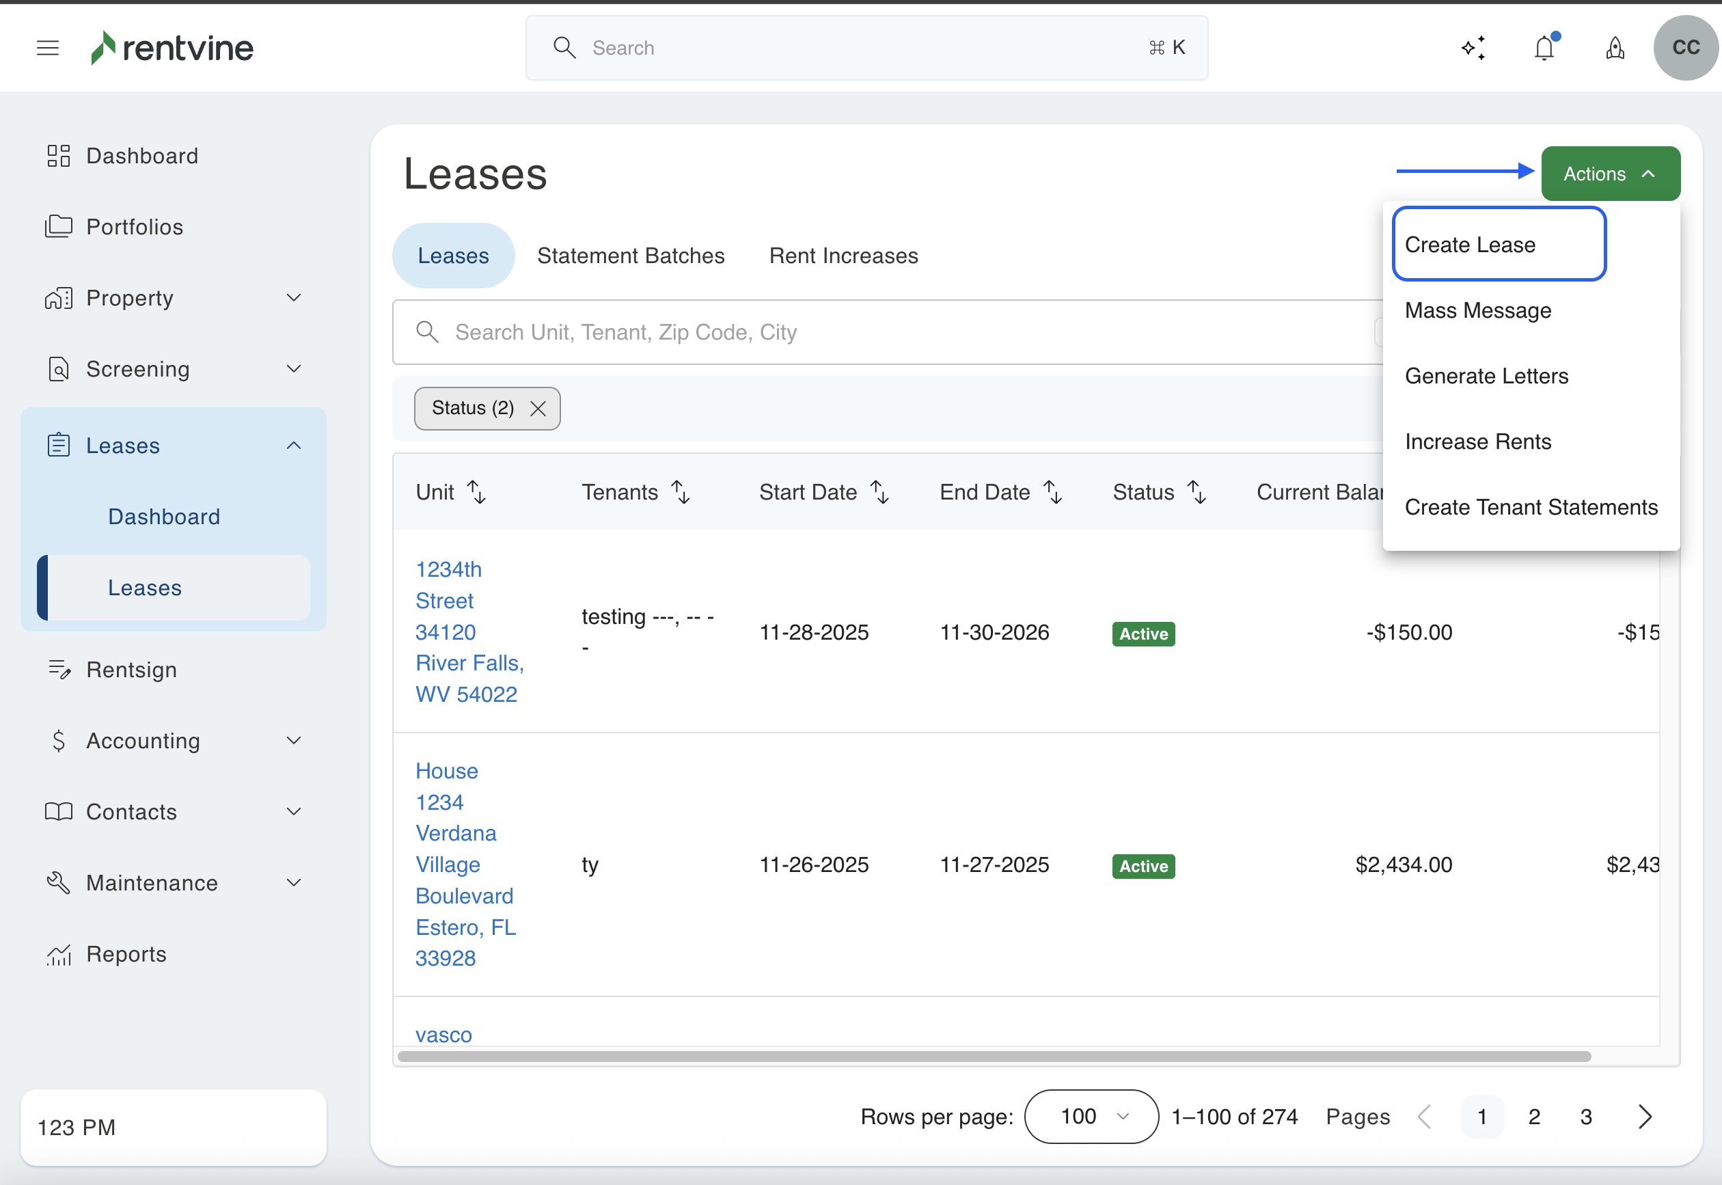Viewport: 1722px width, 1185px height.
Task: Sort leases by Status column arrows
Action: click(1197, 492)
